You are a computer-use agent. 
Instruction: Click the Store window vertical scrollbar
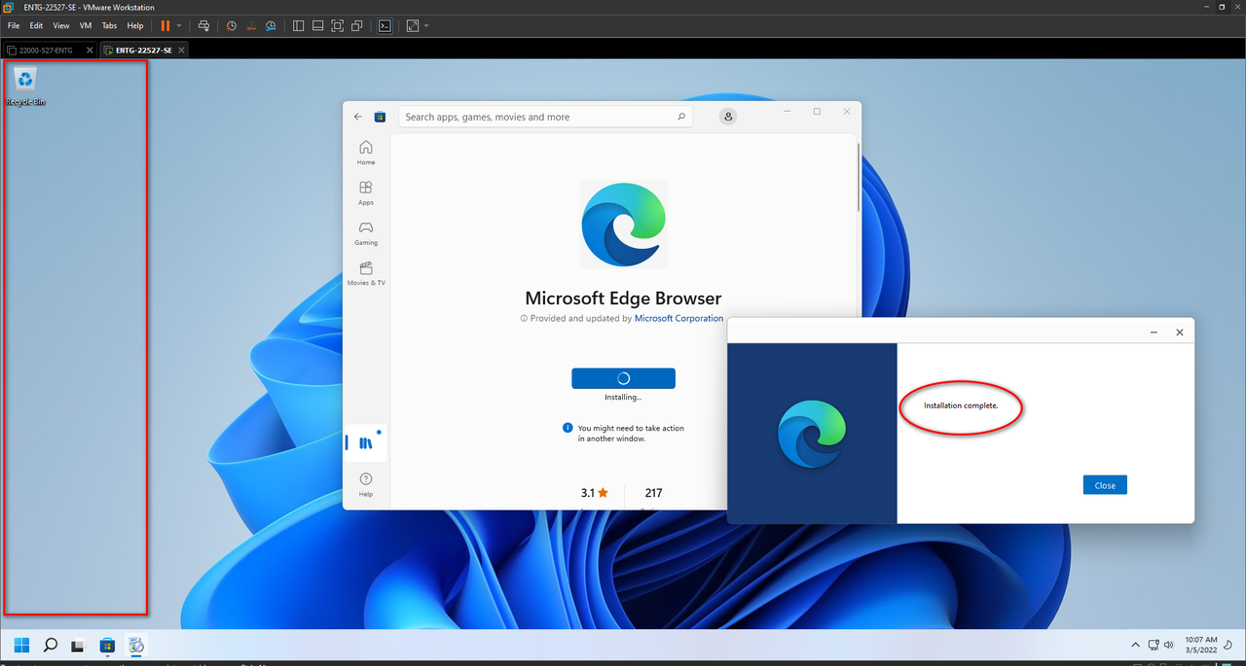click(x=858, y=177)
